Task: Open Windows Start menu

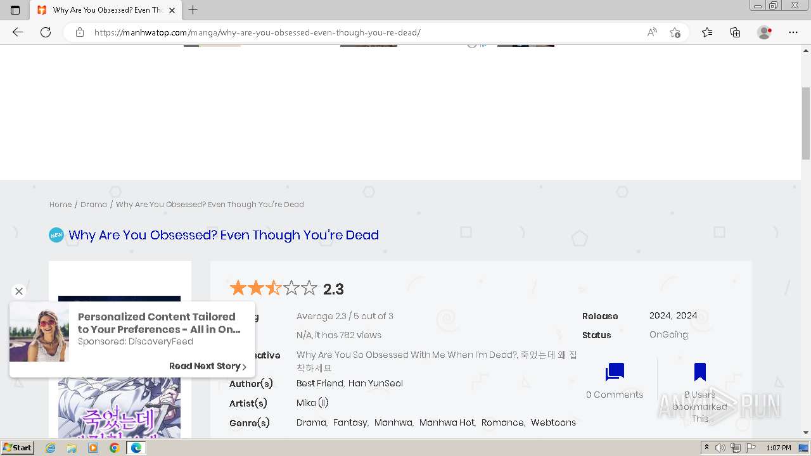Action: [18, 448]
